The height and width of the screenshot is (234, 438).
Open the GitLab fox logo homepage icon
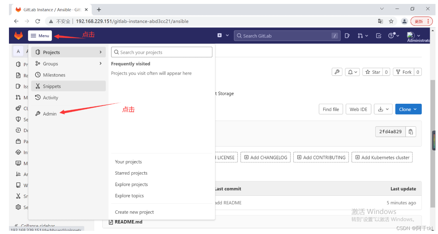[18, 35]
